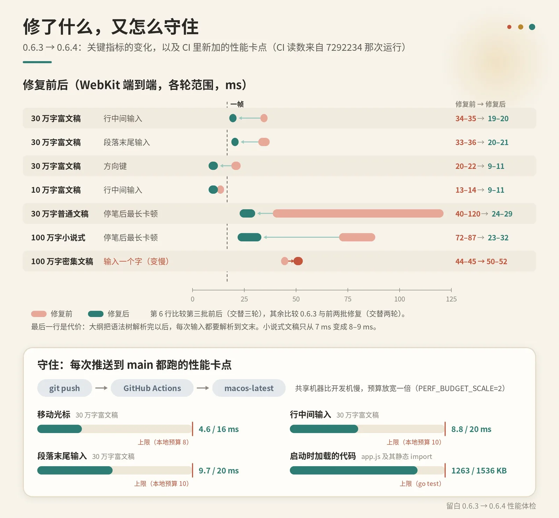
Task: Click the value 13–14 → 9–11
Action: [480, 190]
